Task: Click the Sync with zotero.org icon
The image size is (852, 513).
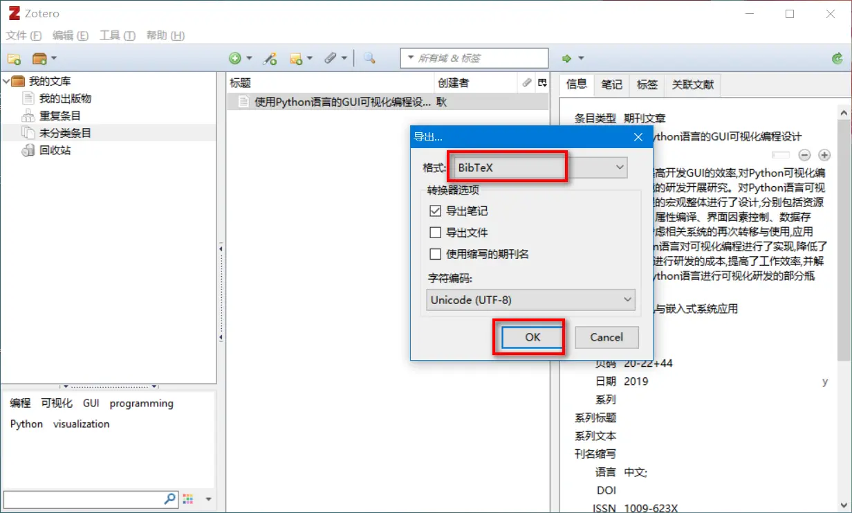Action: click(837, 59)
